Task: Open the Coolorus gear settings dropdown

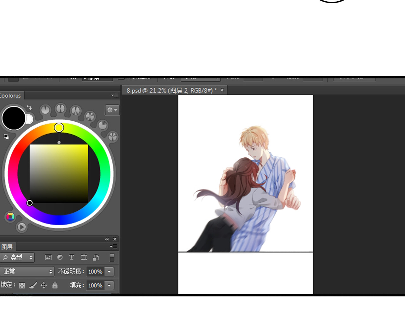Action: click(x=112, y=110)
